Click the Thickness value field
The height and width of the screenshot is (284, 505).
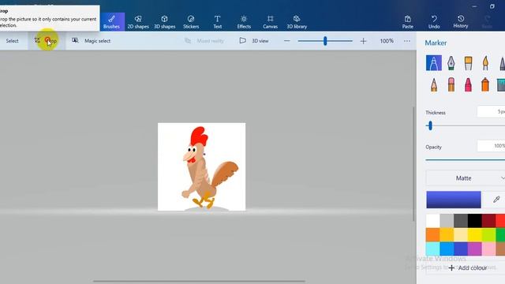point(491,112)
